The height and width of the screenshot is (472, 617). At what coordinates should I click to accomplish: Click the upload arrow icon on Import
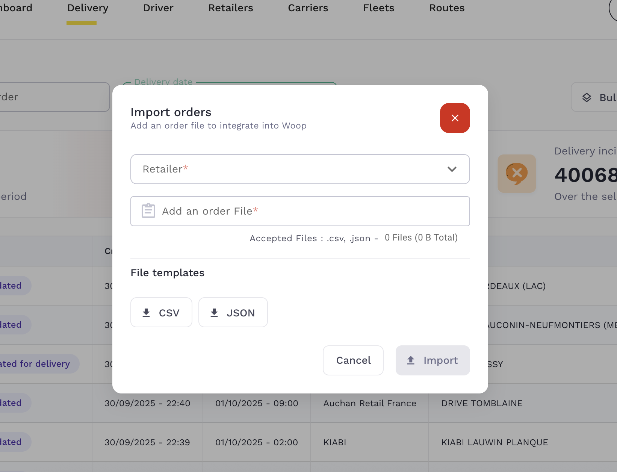411,360
